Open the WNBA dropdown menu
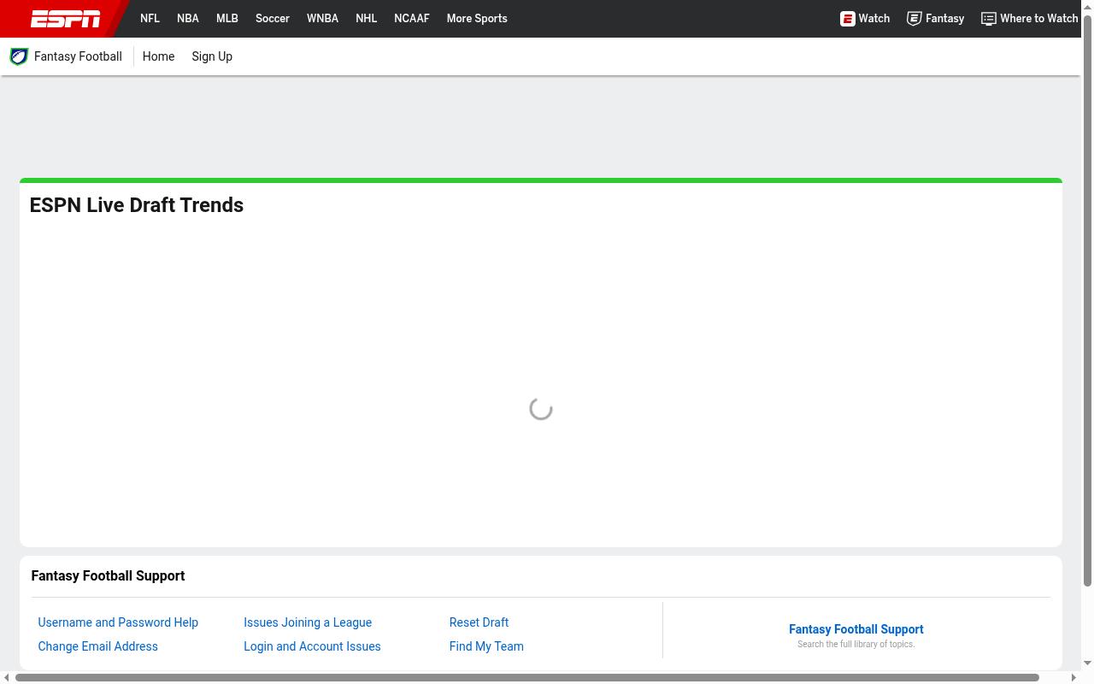 click(322, 18)
